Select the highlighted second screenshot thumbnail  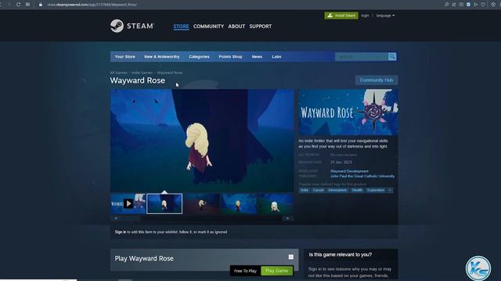[164, 204]
